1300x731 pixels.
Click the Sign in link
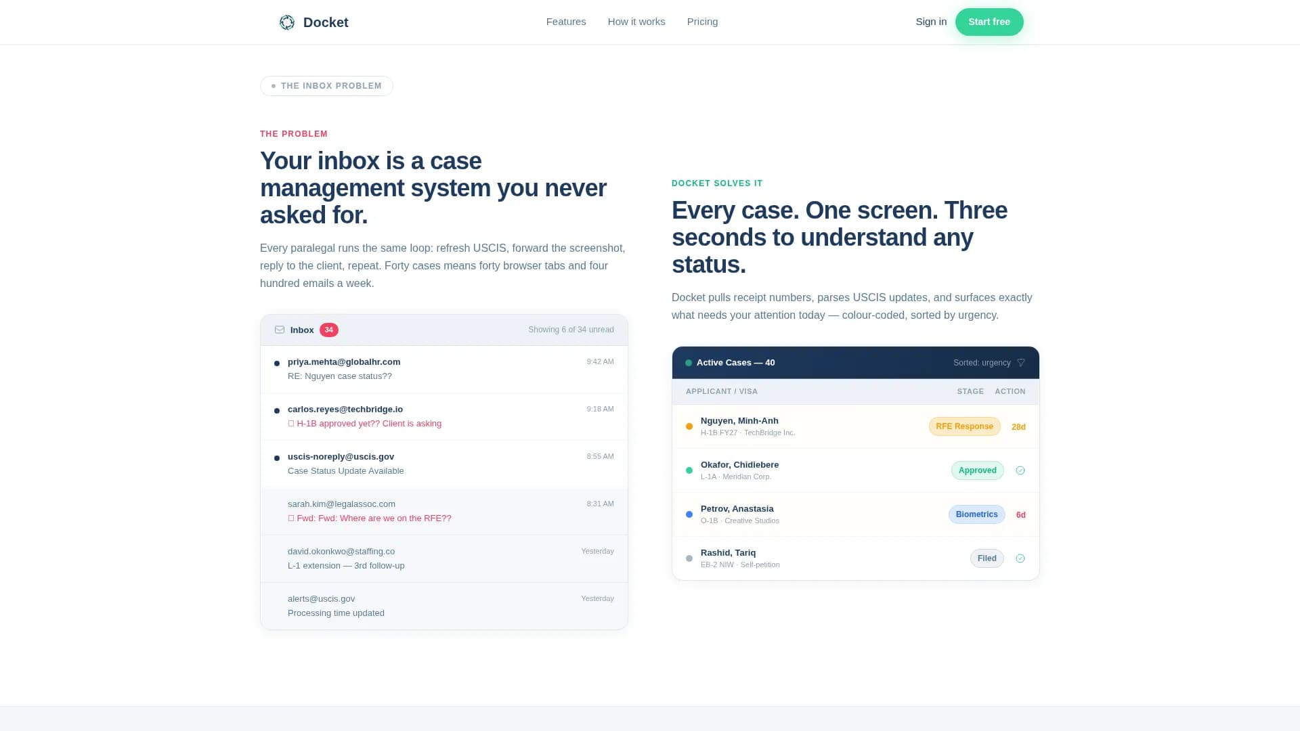(931, 22)
